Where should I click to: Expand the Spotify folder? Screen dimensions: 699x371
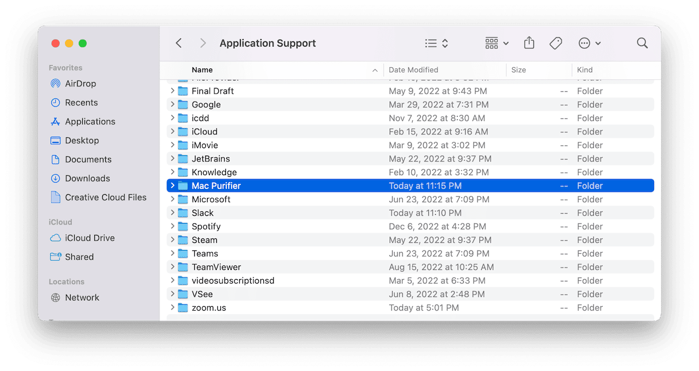tap(172, 226)
